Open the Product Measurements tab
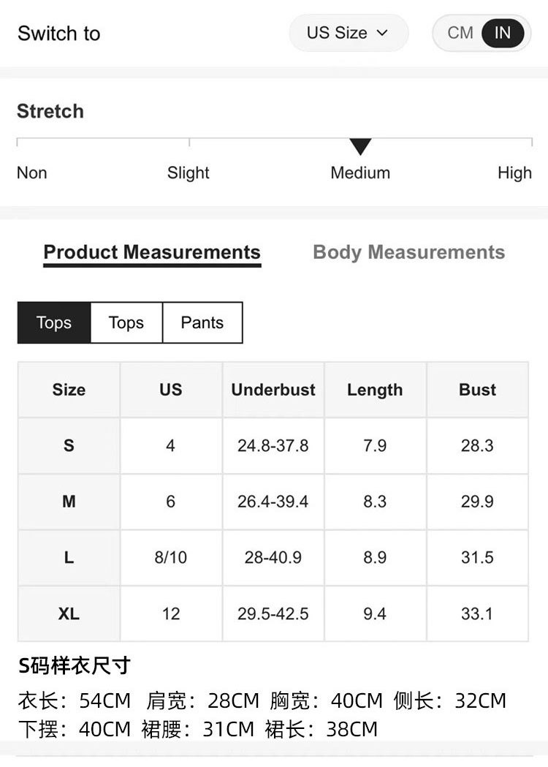 pyautogui.click(x=152, y=252)
